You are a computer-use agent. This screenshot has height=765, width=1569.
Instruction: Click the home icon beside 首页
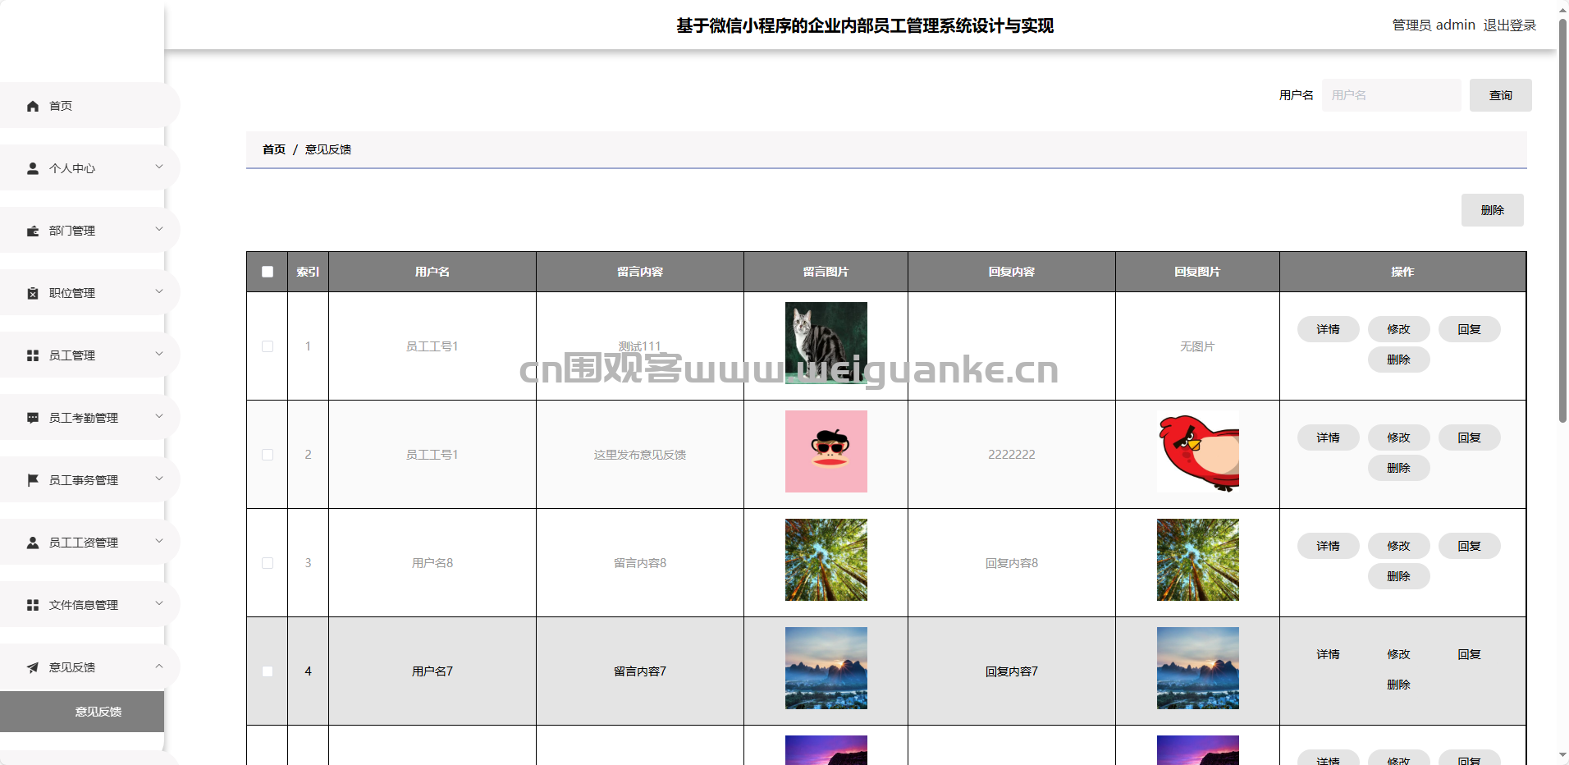33,106
